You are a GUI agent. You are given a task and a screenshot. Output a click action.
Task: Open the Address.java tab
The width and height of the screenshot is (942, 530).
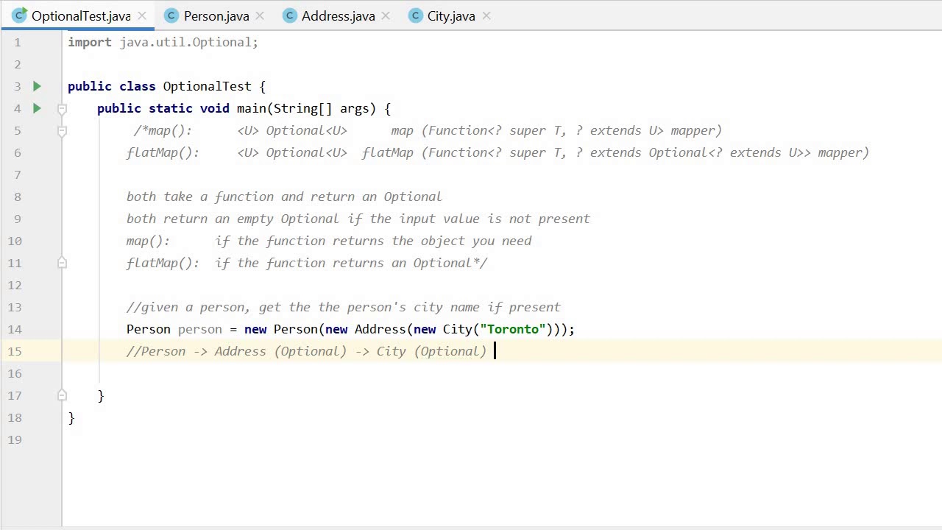338,15
